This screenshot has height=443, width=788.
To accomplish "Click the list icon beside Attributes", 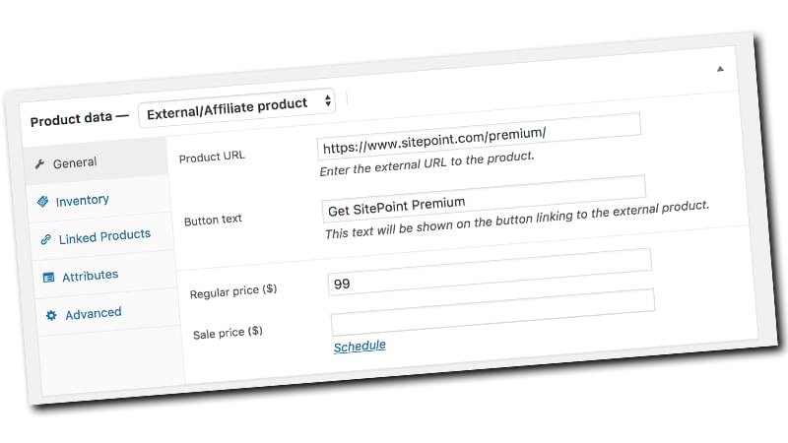I will [48, 278].
